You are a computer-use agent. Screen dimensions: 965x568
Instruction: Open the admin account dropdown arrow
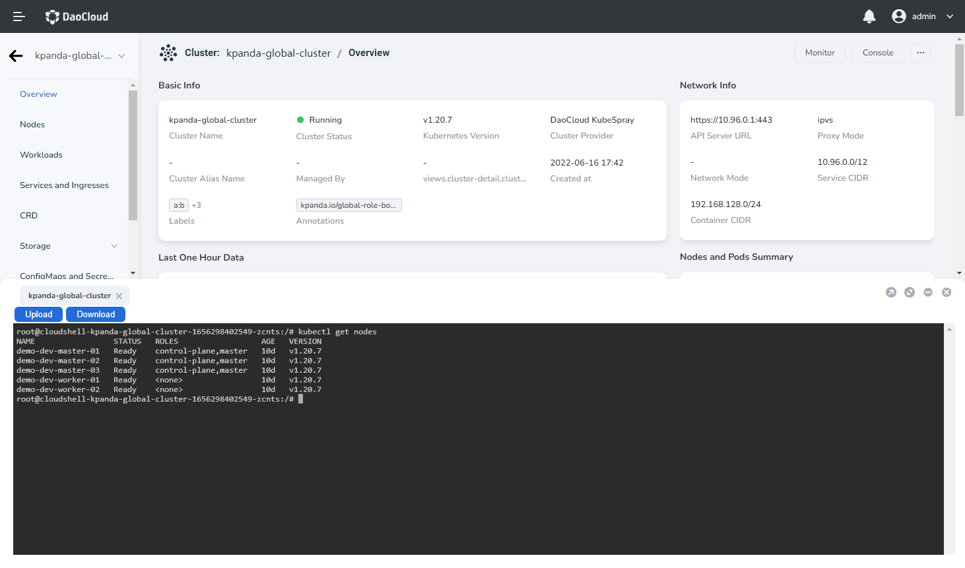(950, 16)
